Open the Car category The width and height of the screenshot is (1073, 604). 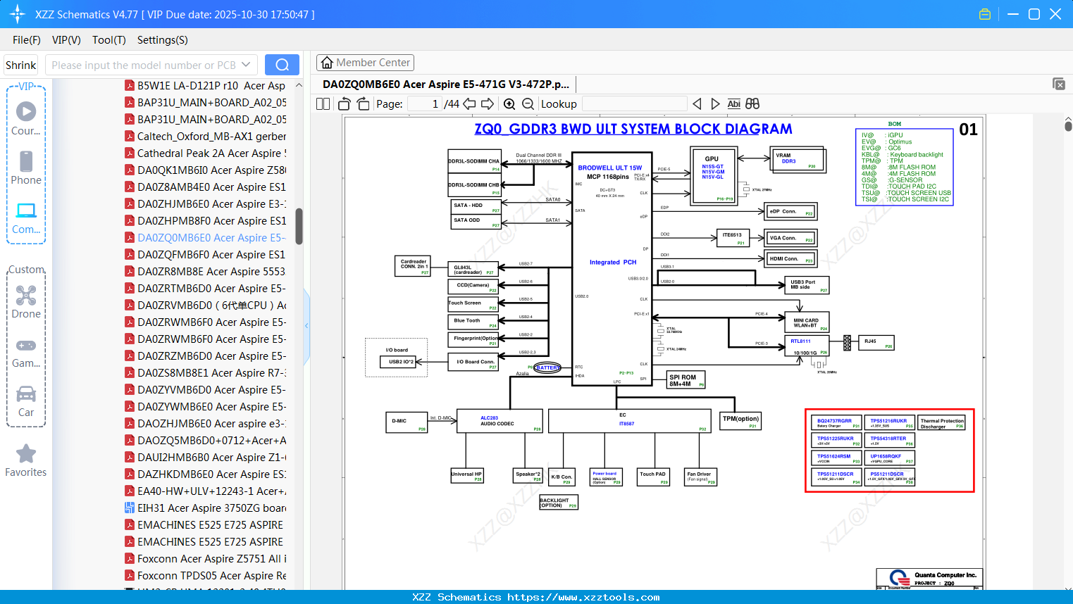(x=26, y=400)
